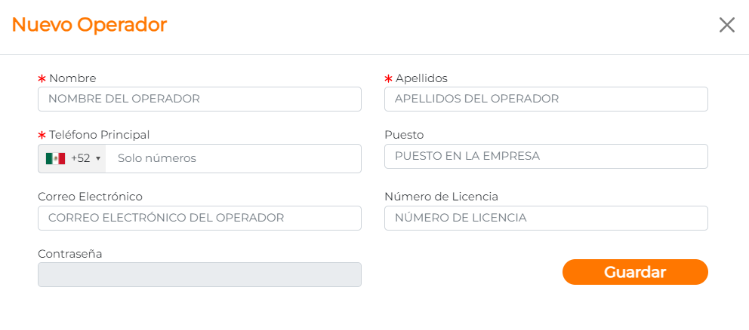
Task: Click the Mexico flag icon
Action: coord(55,158)
